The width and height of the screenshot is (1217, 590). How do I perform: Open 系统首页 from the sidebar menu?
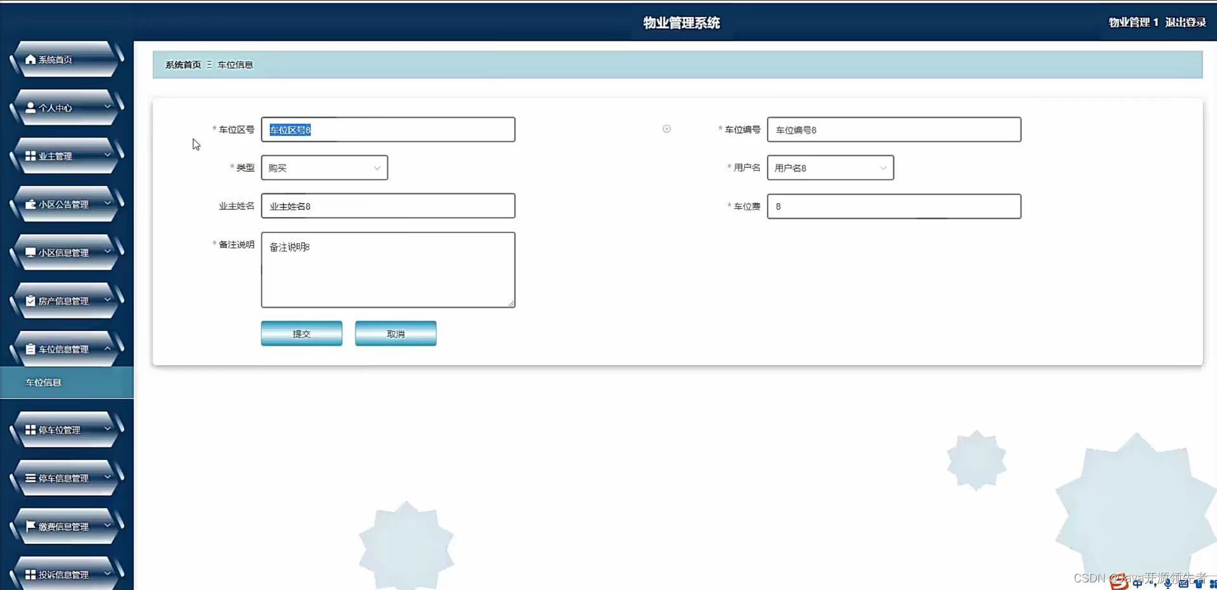[x=67, y=60]
